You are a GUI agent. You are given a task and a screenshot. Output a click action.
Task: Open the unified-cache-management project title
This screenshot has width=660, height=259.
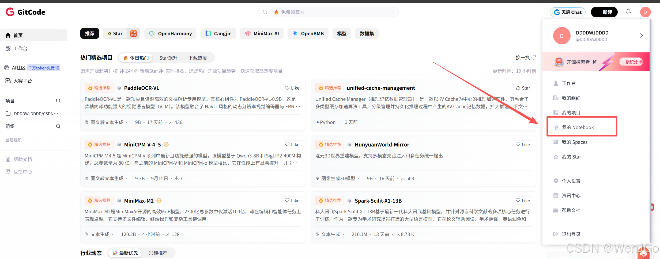click(x=381, y=88)
